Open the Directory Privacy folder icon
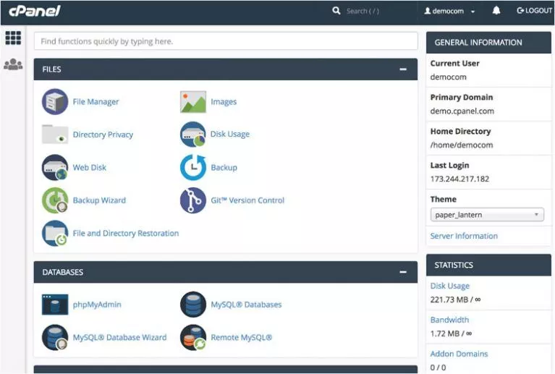 pos(55,134)
